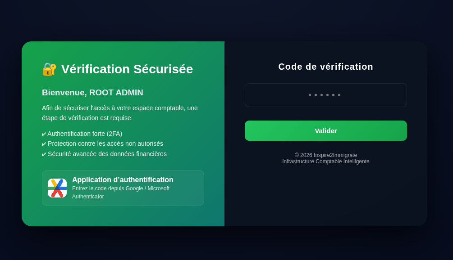Screen dimensions: 453x260
Task: Click the © 2026 Inspire2Immigrate footer text
Action: [x=325, y=155]
